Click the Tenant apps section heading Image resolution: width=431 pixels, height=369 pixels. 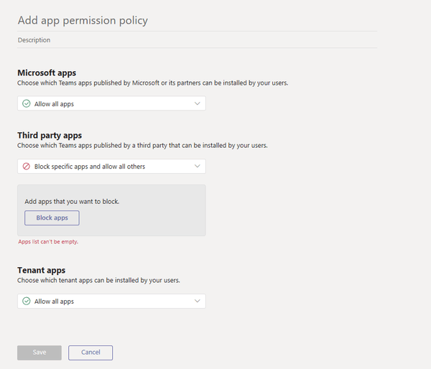(x=42, y=270)
